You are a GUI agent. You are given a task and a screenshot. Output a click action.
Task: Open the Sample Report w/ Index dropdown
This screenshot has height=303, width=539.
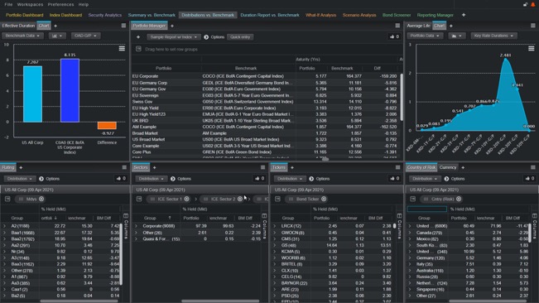[174, 36]
